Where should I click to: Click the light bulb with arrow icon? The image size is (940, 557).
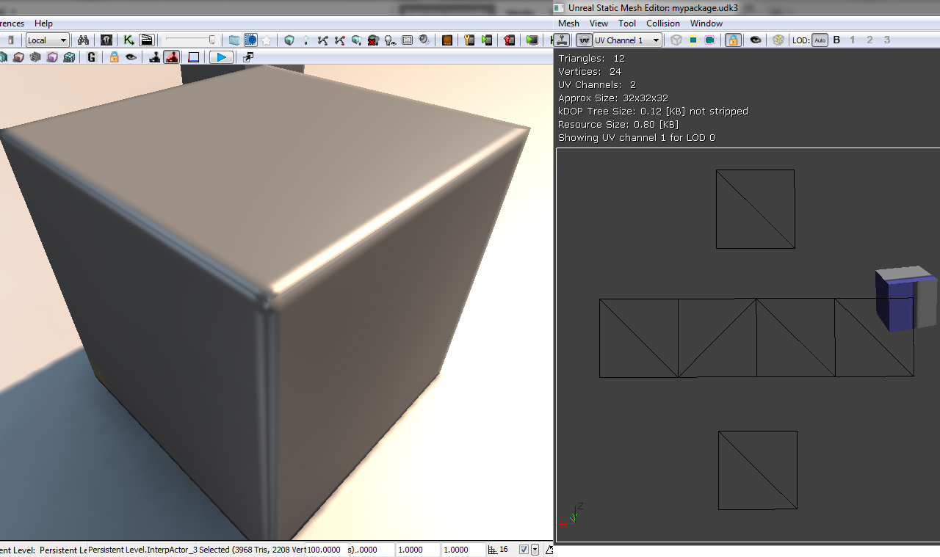pyautogui.click(x=391, y=40)
